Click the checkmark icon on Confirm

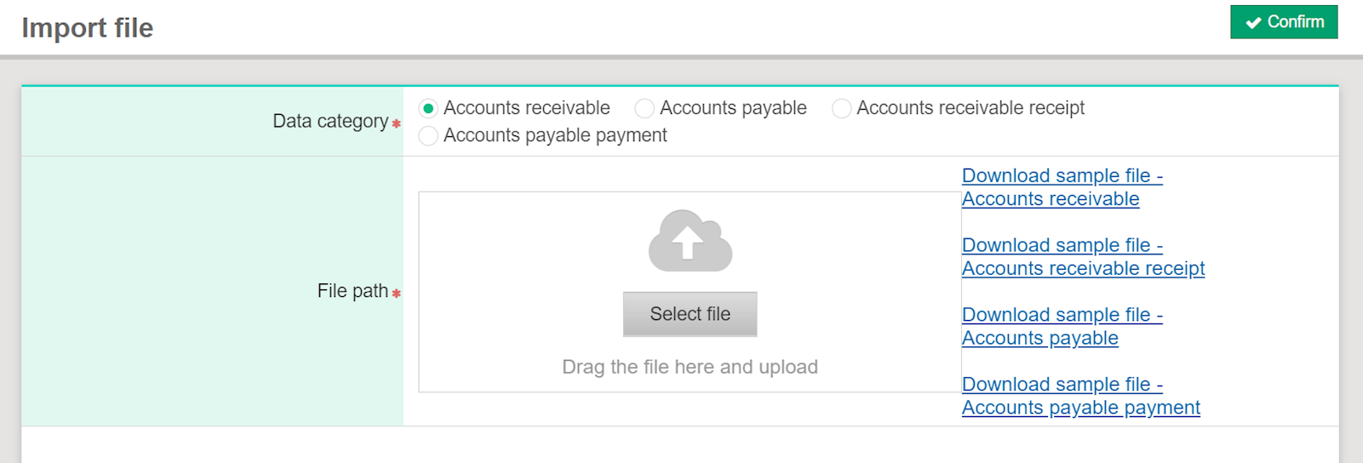coord(1253,23)
